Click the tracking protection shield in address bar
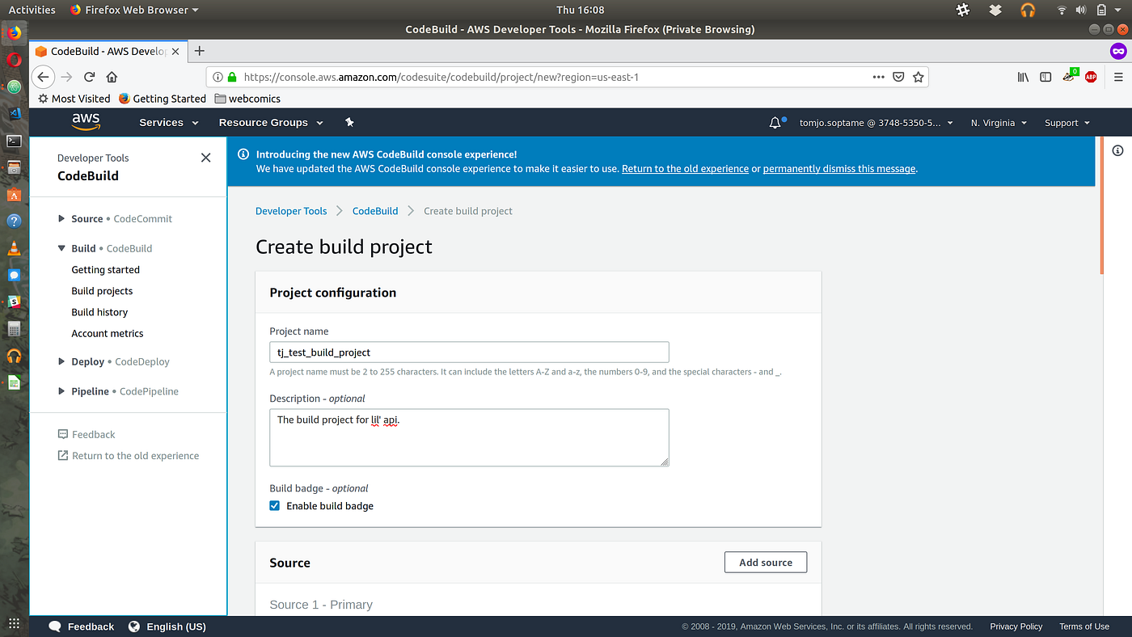 pyautogui.click(x=898, y=76)
